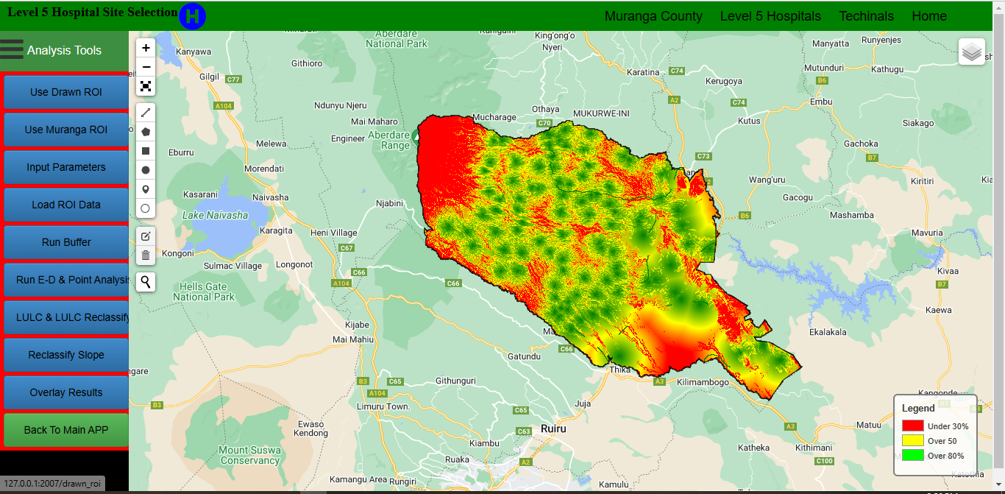
Task: Go to Level 5 Hospitals page
Action: 770,16
